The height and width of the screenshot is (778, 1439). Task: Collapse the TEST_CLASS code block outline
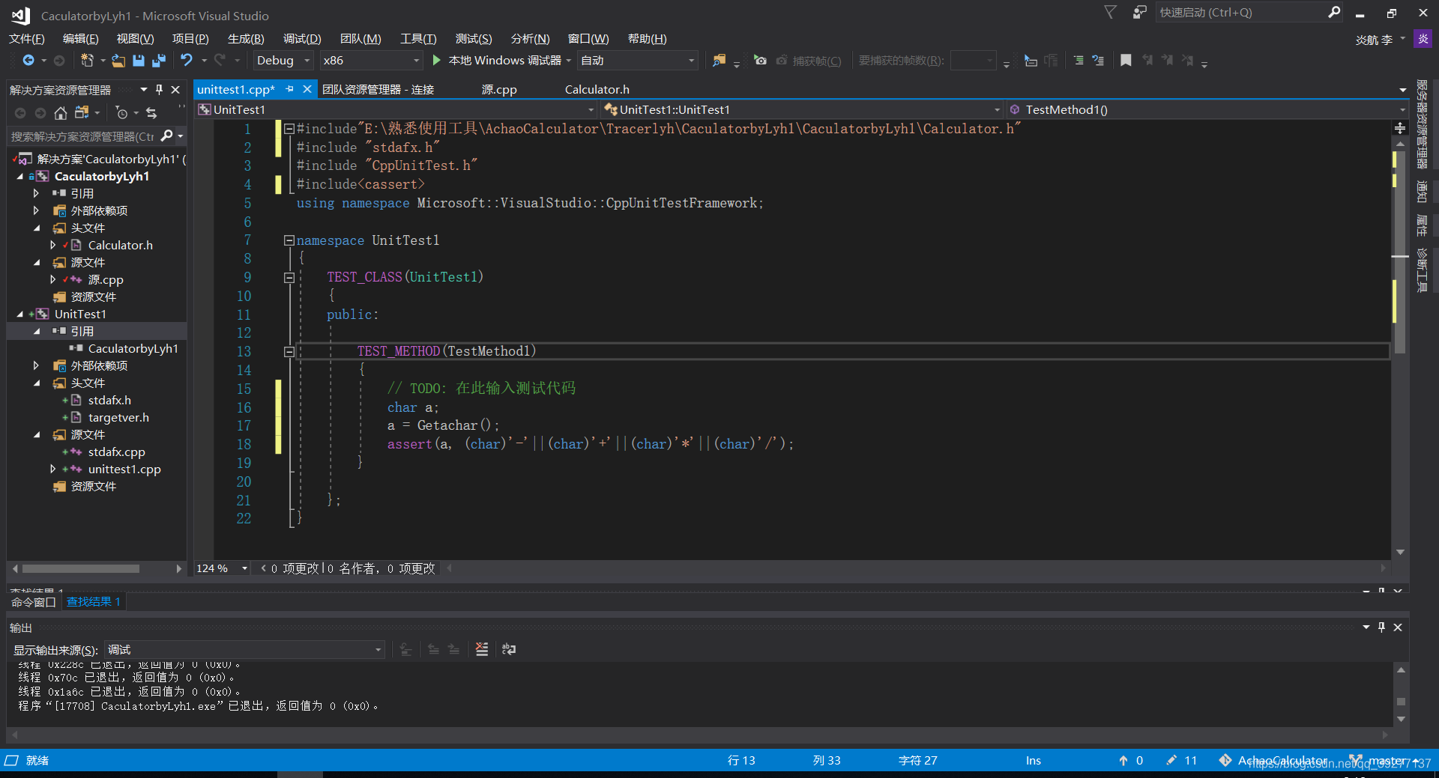289,277
